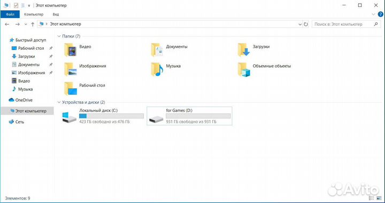Select Сеть in navigation pane
Image resolution: width=385 pixels, height=203 pixels.
(16, 122)
